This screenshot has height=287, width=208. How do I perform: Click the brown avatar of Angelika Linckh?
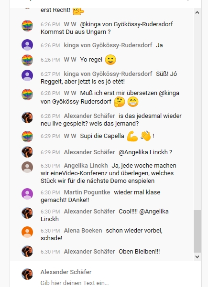pyautogui.click(x=27, y=167)
